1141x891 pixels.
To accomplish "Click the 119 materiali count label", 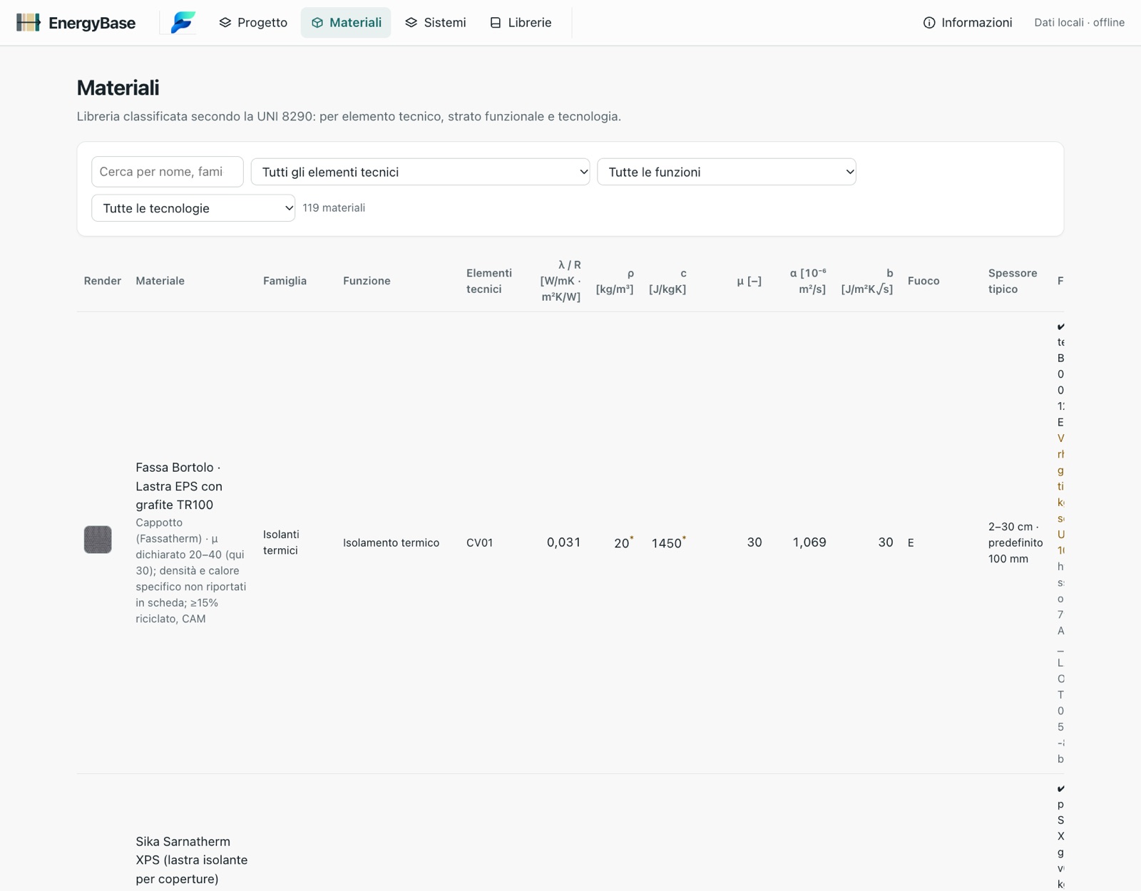I will (334, 208).
